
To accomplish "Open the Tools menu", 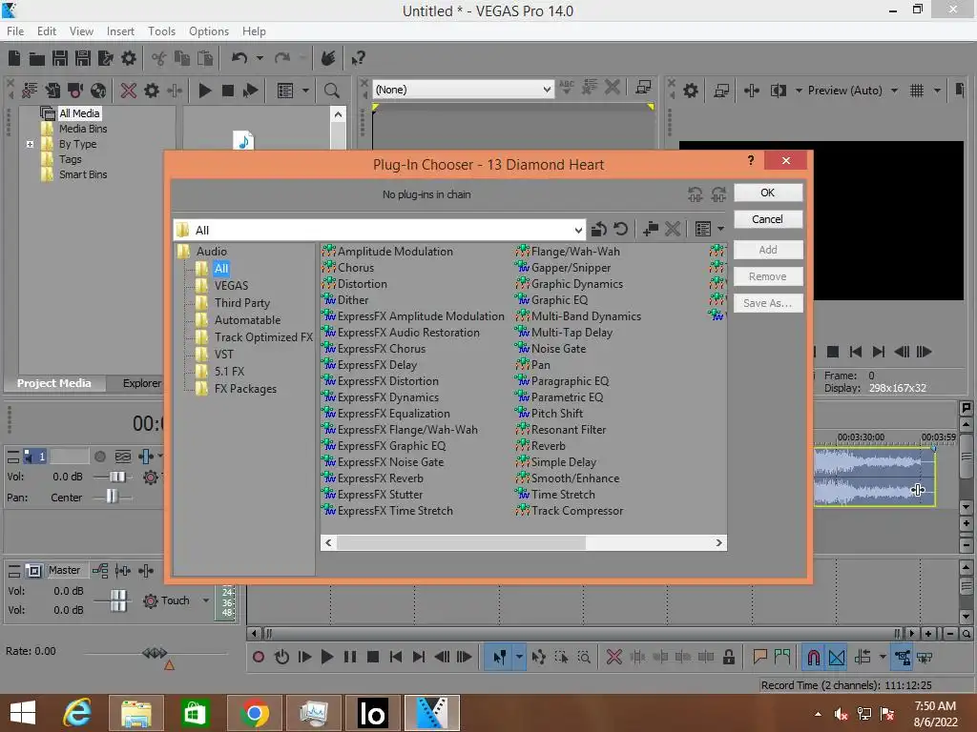I will (x=161, y=31).
